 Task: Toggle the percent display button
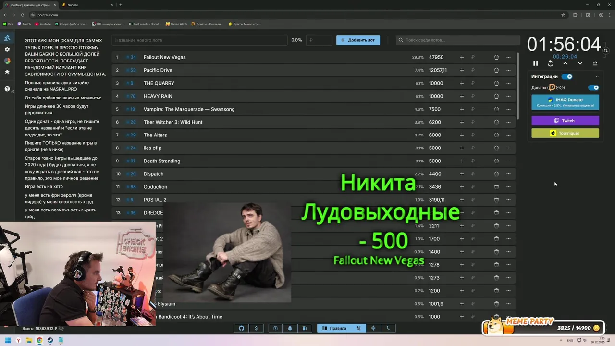point(358,328)
